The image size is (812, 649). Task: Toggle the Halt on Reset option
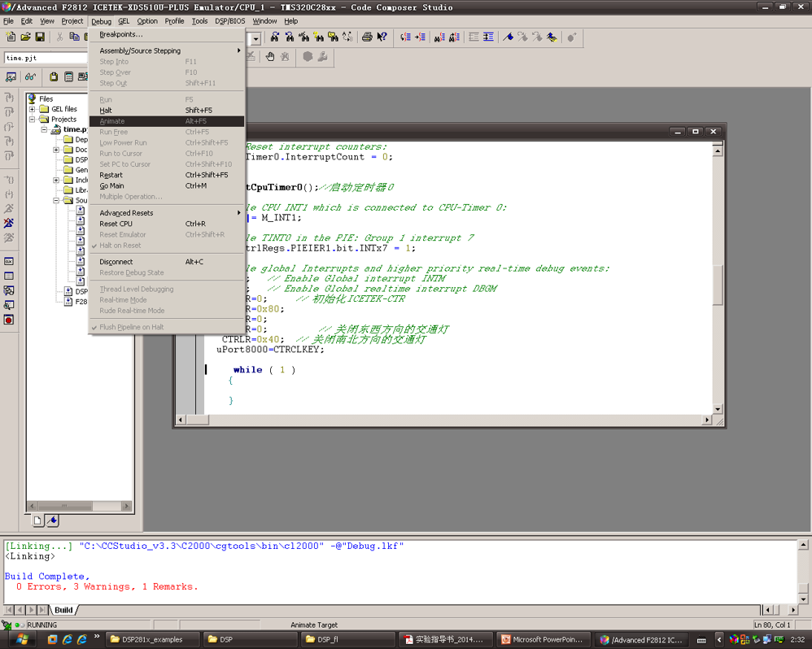pos(120,246)
